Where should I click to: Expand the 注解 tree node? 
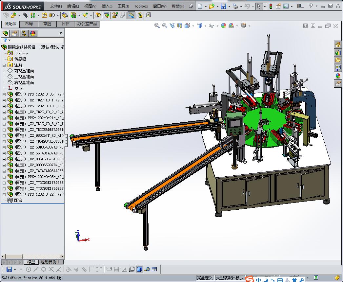(4, 65)
